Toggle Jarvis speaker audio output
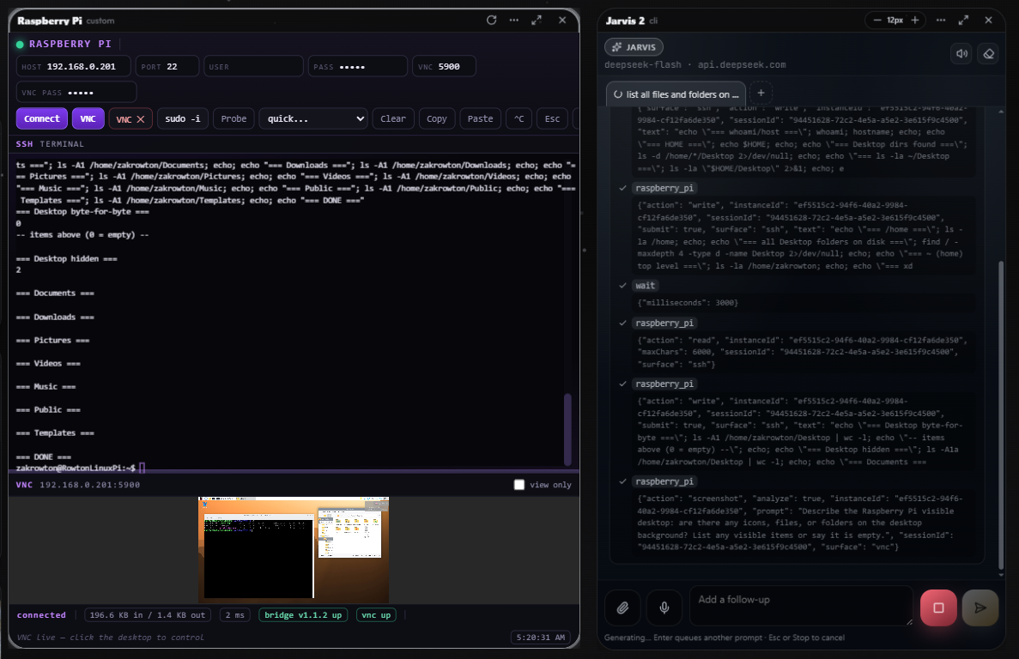Image resolution: width=1019 pixels, height=659 pixels. [961, 53]
